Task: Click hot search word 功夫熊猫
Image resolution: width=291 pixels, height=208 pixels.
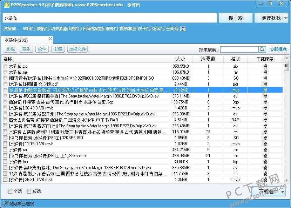Action: tap(59, 29)
